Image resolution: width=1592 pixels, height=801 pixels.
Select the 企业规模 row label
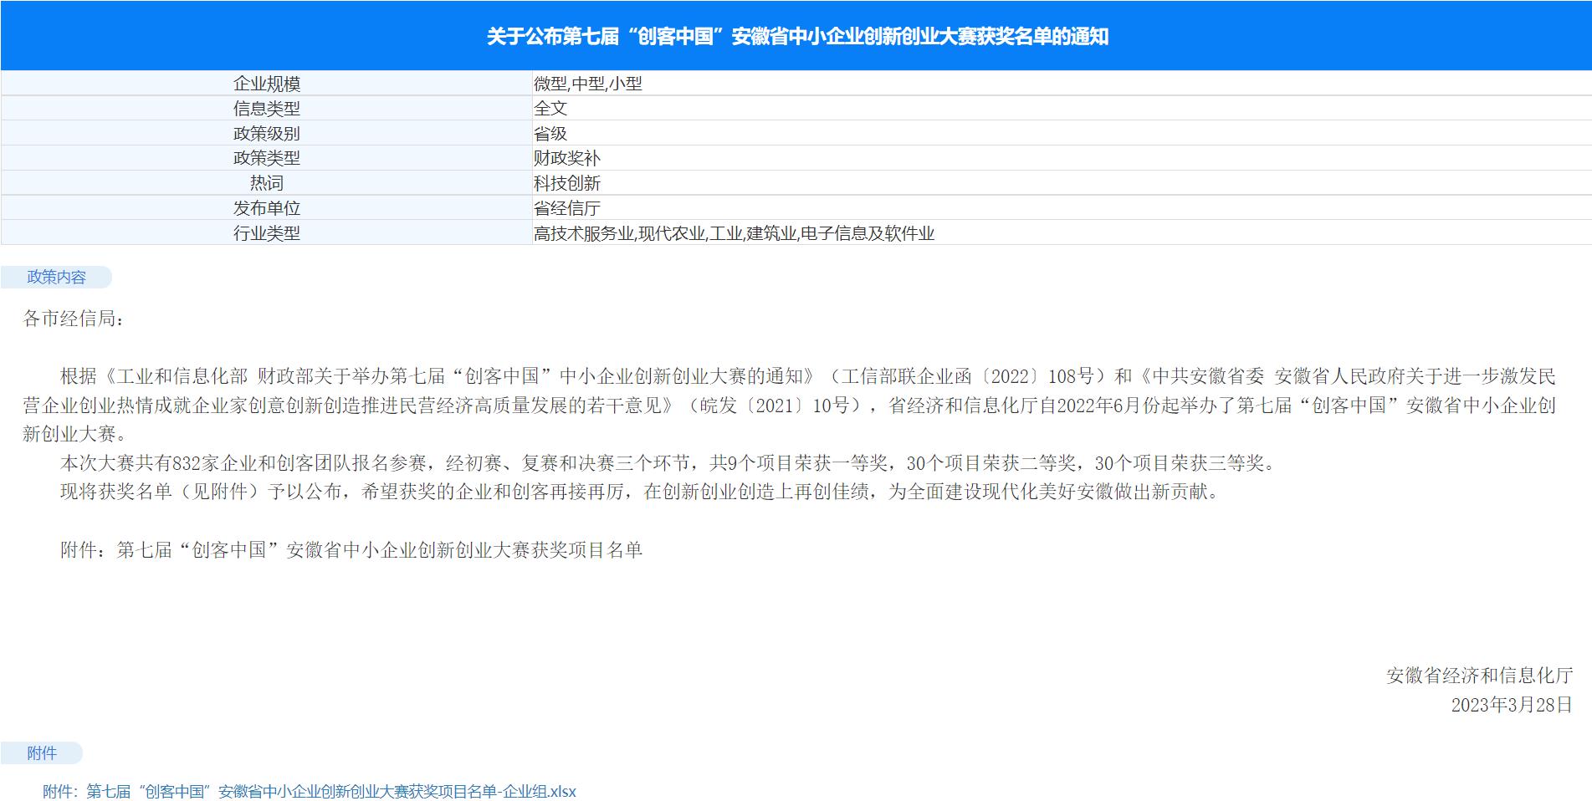click(x=266, y=84)
